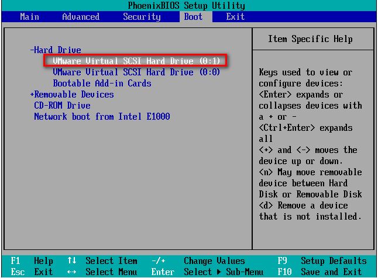
Task: Select VMware Virtual SCSI Hard Drive (0:1)
Action: tap(136, 61)
